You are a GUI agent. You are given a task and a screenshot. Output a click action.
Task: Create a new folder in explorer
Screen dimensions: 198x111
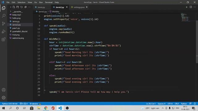click(18, 7)
